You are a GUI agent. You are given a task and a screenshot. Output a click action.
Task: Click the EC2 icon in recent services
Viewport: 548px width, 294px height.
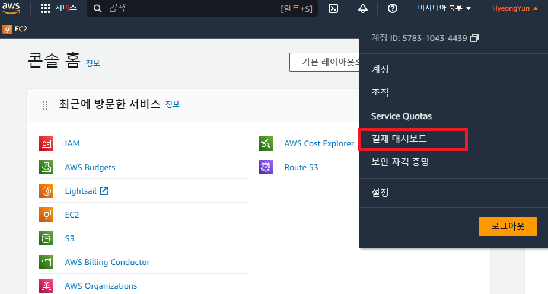click(46, 215)
